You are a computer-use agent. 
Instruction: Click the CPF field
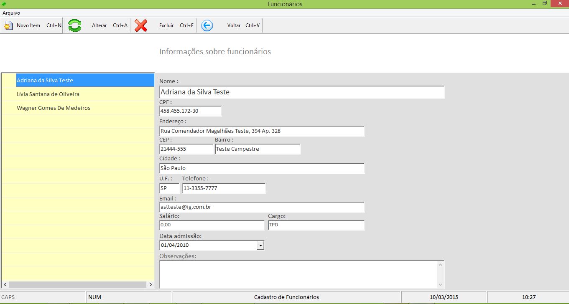[190, 111]
